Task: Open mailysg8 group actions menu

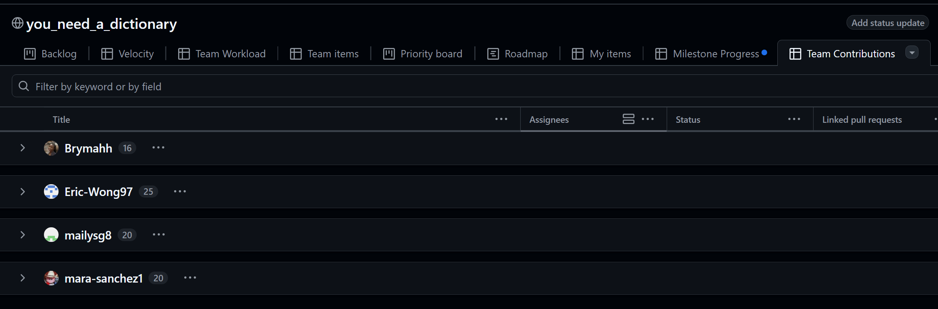Action: click(159, 235)
